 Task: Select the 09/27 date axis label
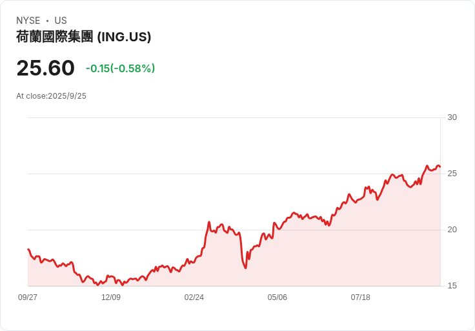point(28,297)
